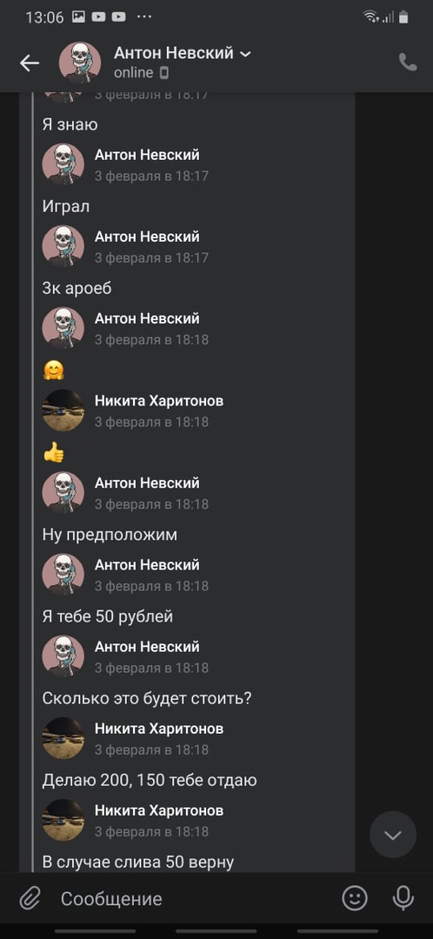Tap Никита Харитонов avatar above 'Делаю 200' message

click(x=63, y=738)
